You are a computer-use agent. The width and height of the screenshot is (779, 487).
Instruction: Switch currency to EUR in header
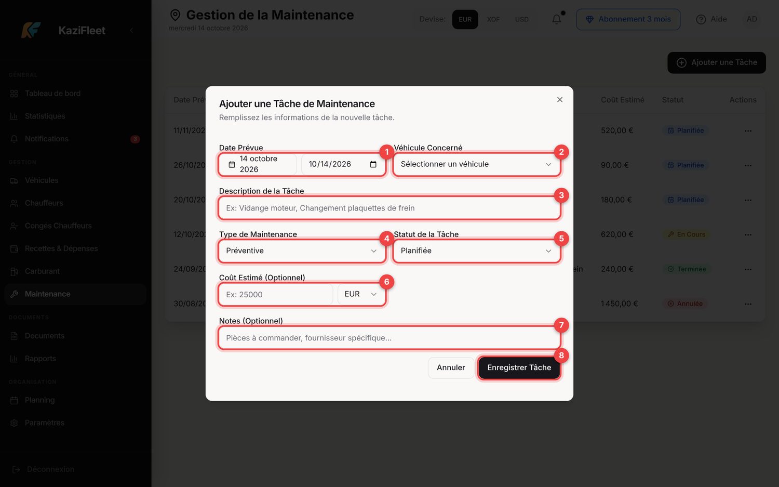point(465,20)
